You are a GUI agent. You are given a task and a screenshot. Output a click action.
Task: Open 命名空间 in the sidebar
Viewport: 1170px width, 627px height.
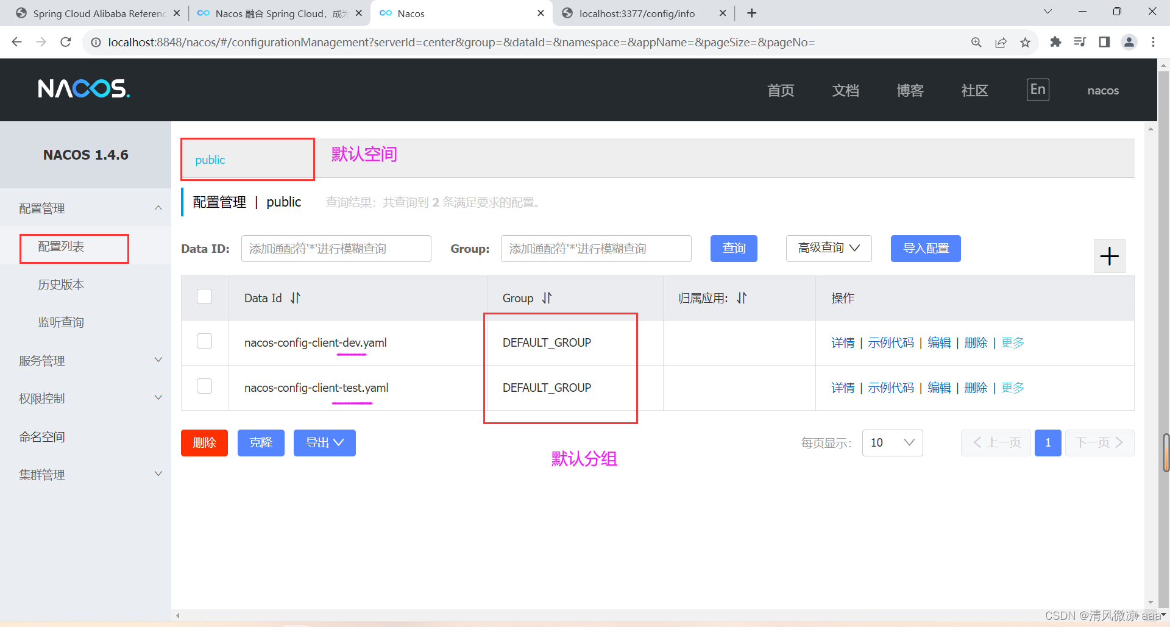(x=42, y=437)
